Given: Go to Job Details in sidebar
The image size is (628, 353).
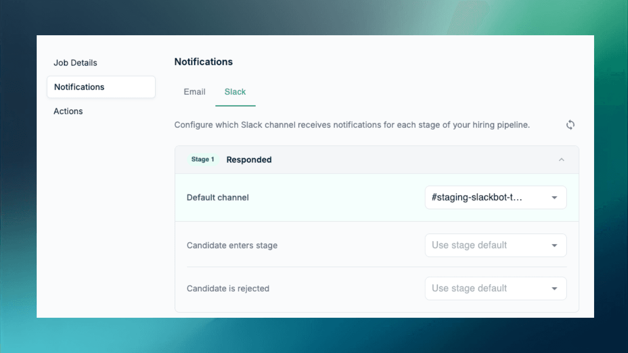Looking at the screenshot, I should (x=75, y=63).
